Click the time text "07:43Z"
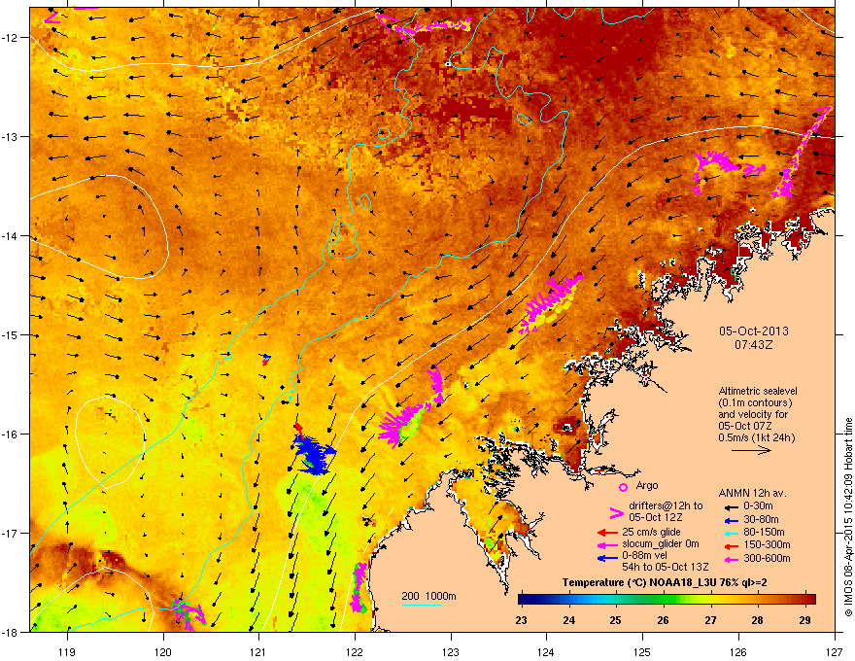The image size is (855, 661). [x=754, y=345]
